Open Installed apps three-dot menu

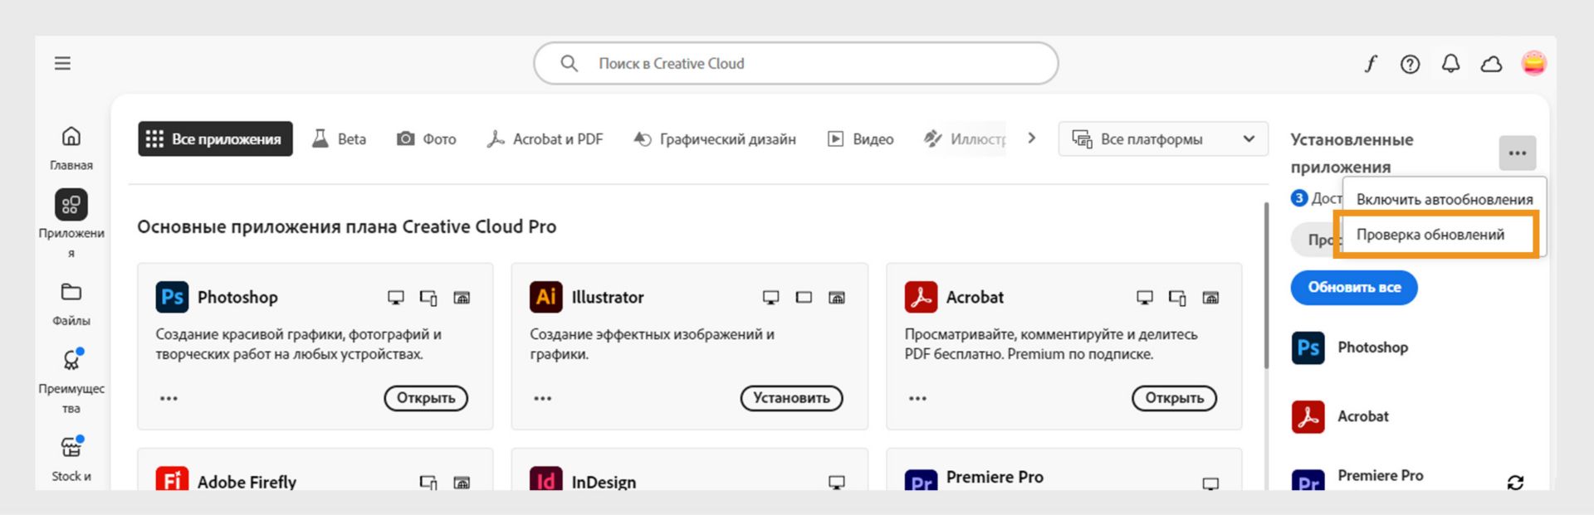click(x=1518, y=153)
